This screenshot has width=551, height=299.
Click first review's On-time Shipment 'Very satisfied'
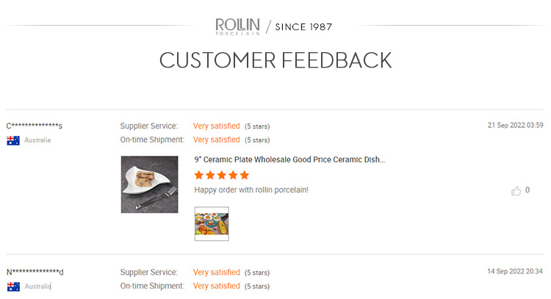[217, 140]
